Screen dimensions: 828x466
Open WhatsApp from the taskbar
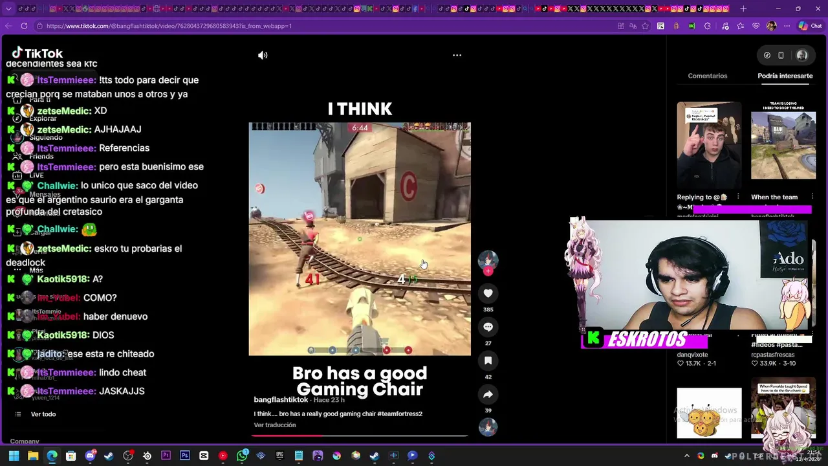[x=242, y=456]
